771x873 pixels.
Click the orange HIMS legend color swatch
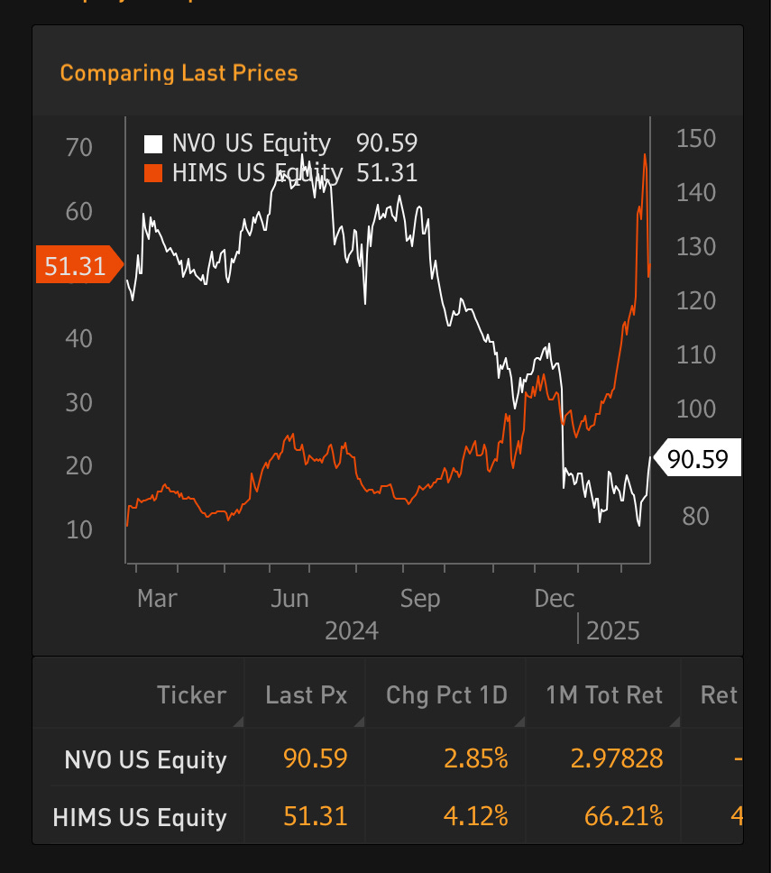point(153,173)
